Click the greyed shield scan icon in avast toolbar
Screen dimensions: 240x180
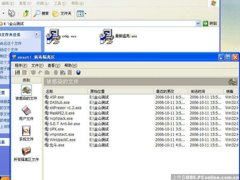point(33,72)
